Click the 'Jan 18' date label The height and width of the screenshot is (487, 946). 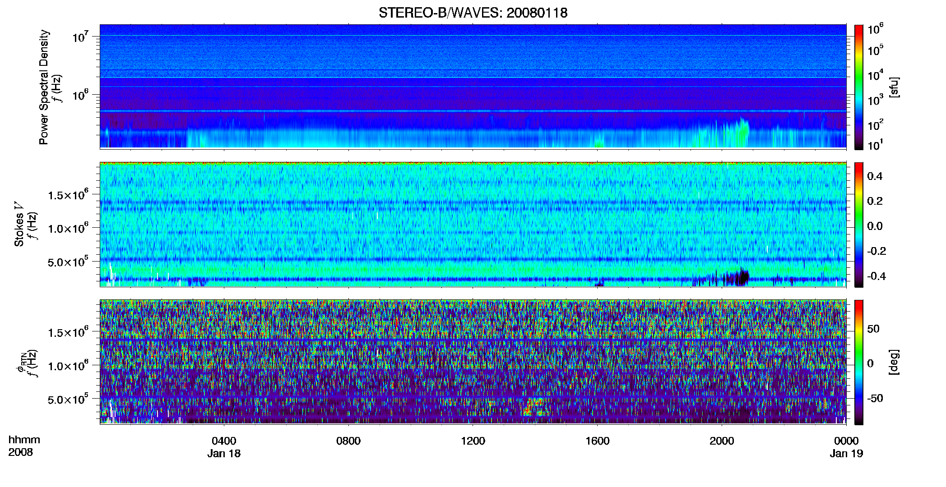coord(224,454)
